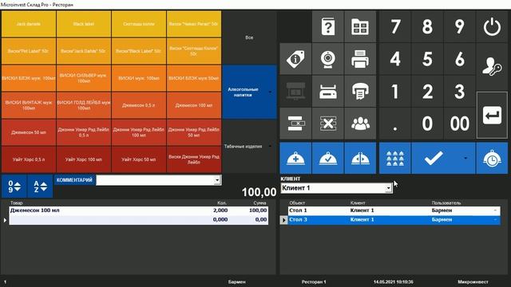
Task: Select the Стол 1 order row
Action: [394, 210]
